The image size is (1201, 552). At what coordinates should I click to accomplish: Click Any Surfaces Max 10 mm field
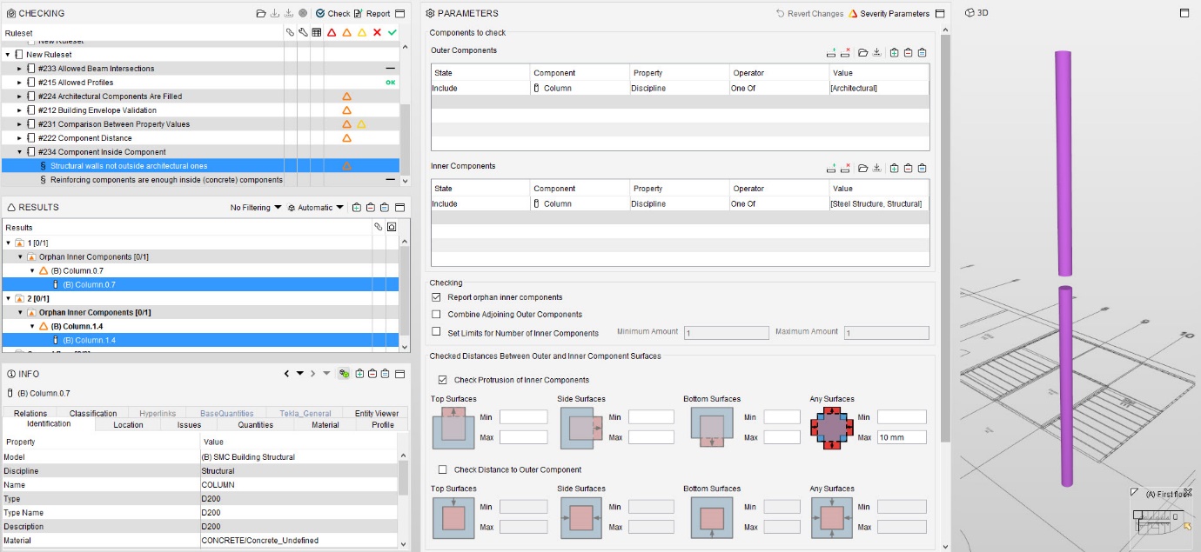(x=902, y=437)
